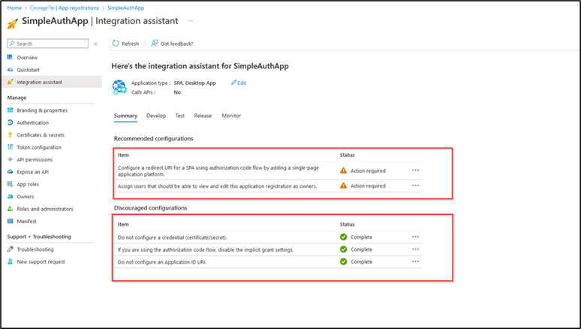Switch to the Release tab

click(203, 116)
